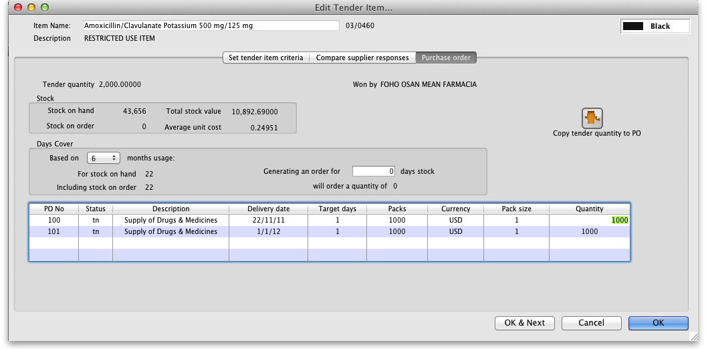Click the Currency column header
The height and width of the screenshot is (349, 706).
[455, 209]
